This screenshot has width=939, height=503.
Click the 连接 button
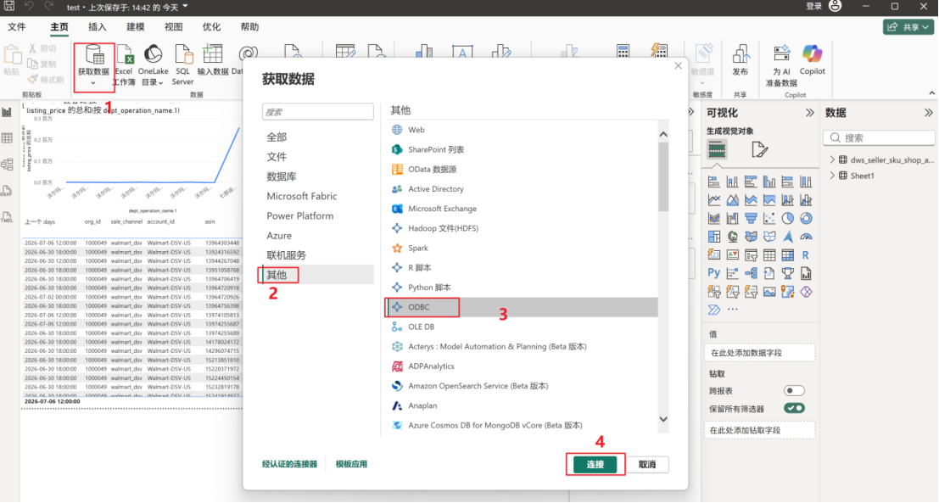pos(595,465)
